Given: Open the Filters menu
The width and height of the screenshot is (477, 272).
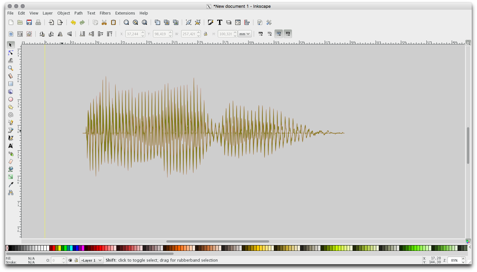Looking at the screenshot, I should tap(105, 13).
